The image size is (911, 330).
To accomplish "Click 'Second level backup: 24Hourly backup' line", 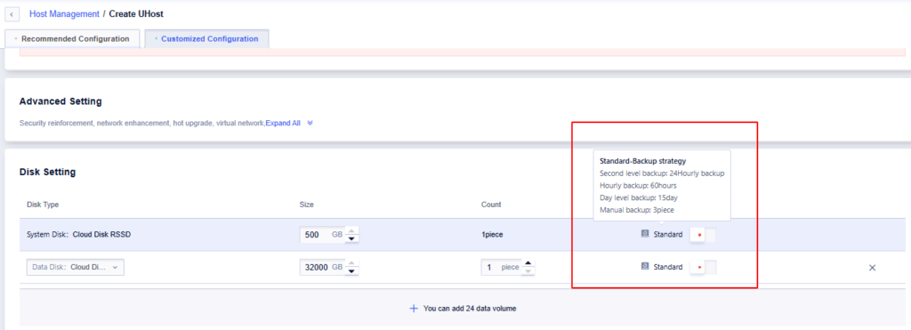I will coord(662,173).
